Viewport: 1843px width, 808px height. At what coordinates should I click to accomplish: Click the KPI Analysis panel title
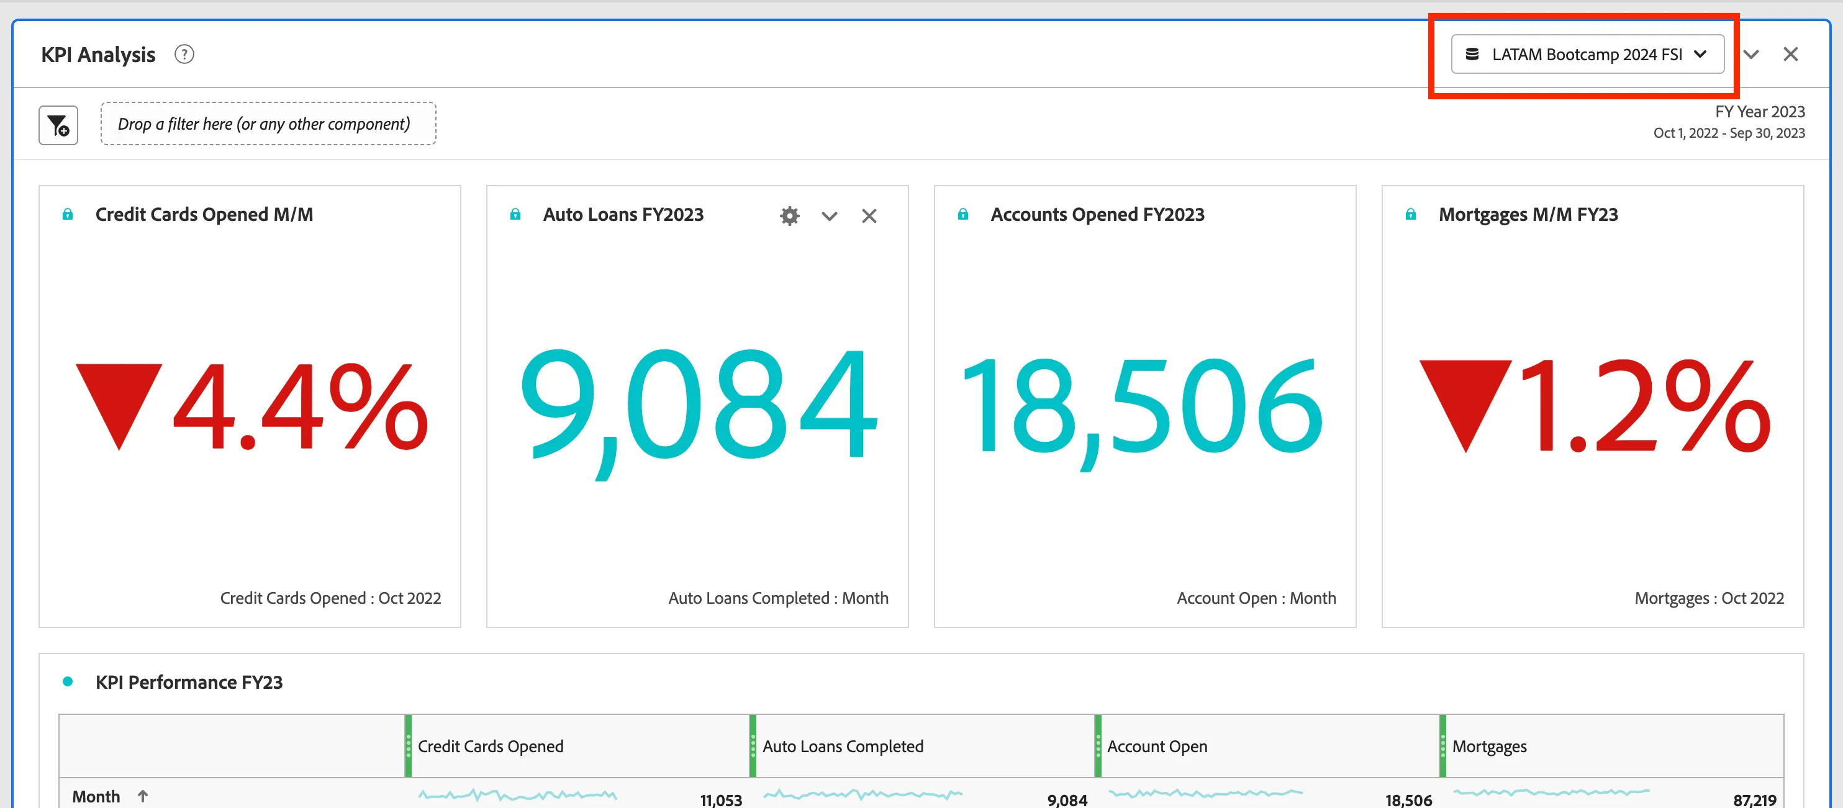click(98, 55)
